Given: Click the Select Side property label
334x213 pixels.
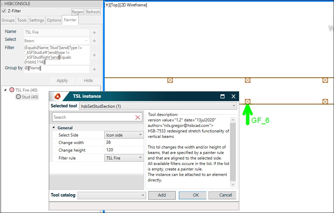Looking at the screenshot, I should pos(68,135).
